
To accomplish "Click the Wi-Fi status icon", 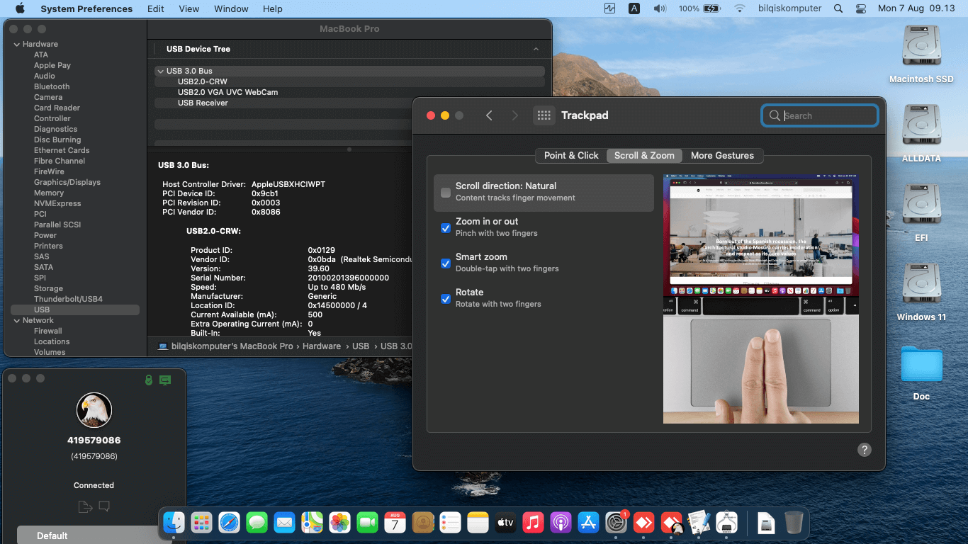I will 740,8.
